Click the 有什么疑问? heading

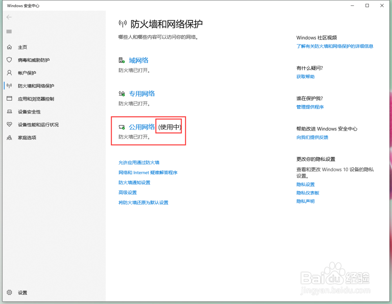[310, 68]
